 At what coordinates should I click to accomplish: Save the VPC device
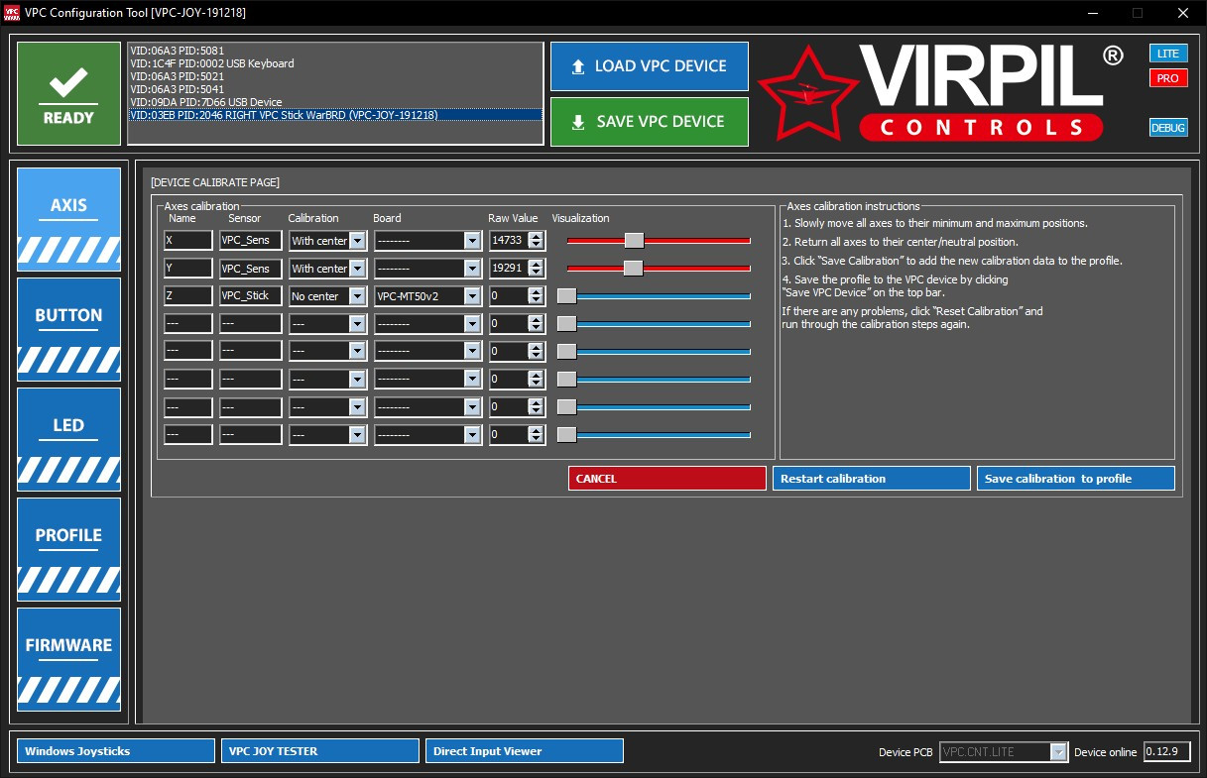coord(649,122)
